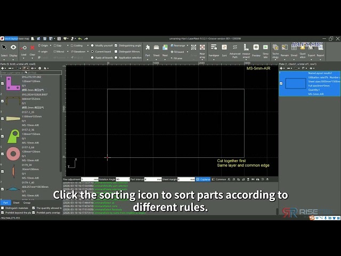
Task: Toggle the Distinguish materials checkbox
Action: [x=2, y=208]
